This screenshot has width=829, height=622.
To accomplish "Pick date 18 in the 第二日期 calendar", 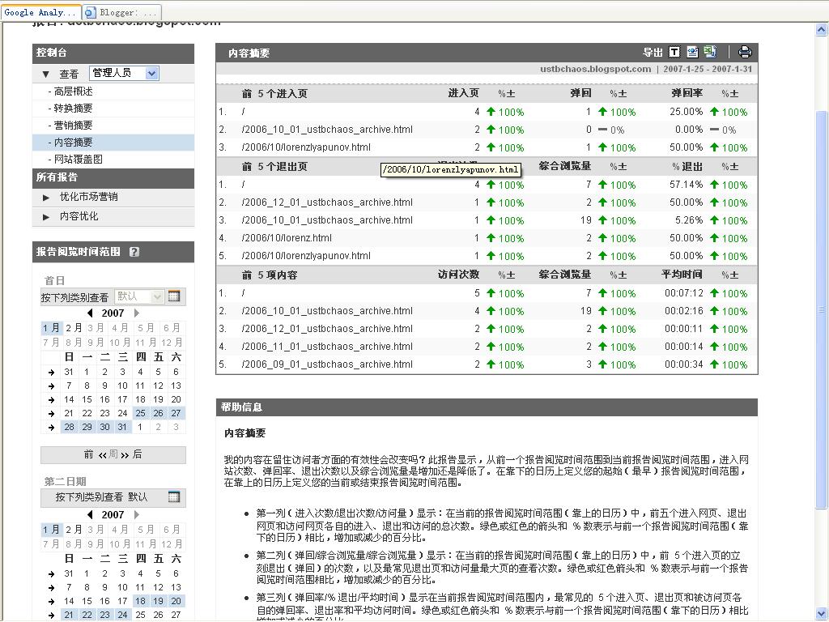I will [140, 602].
